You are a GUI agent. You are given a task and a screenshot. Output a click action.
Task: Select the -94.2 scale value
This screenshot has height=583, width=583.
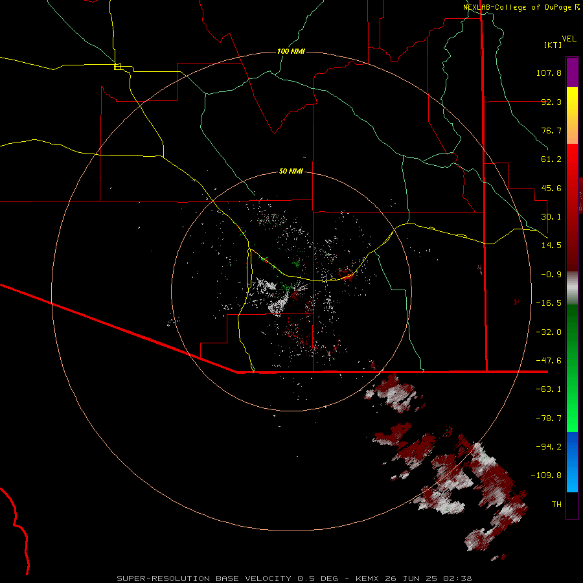click(549, 446)
